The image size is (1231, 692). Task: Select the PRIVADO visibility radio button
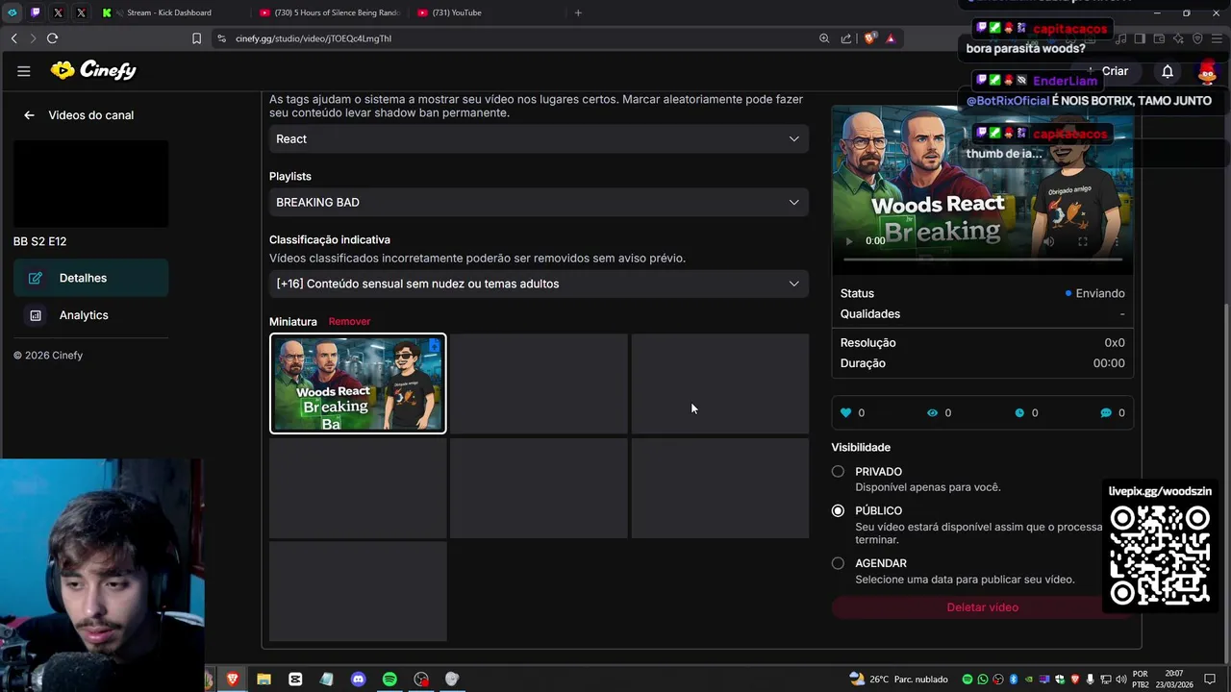click(x=838, y=471)
